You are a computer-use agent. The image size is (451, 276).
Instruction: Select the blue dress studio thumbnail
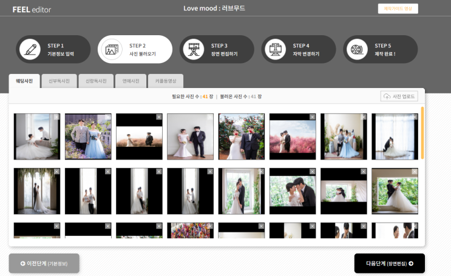tap(344, 136)
